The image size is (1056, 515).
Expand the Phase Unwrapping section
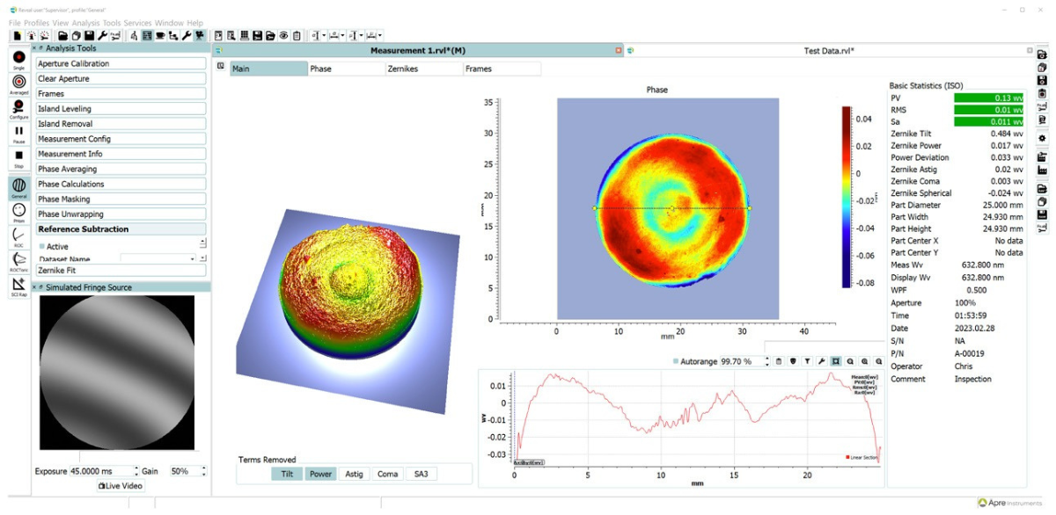coord(121,214)
